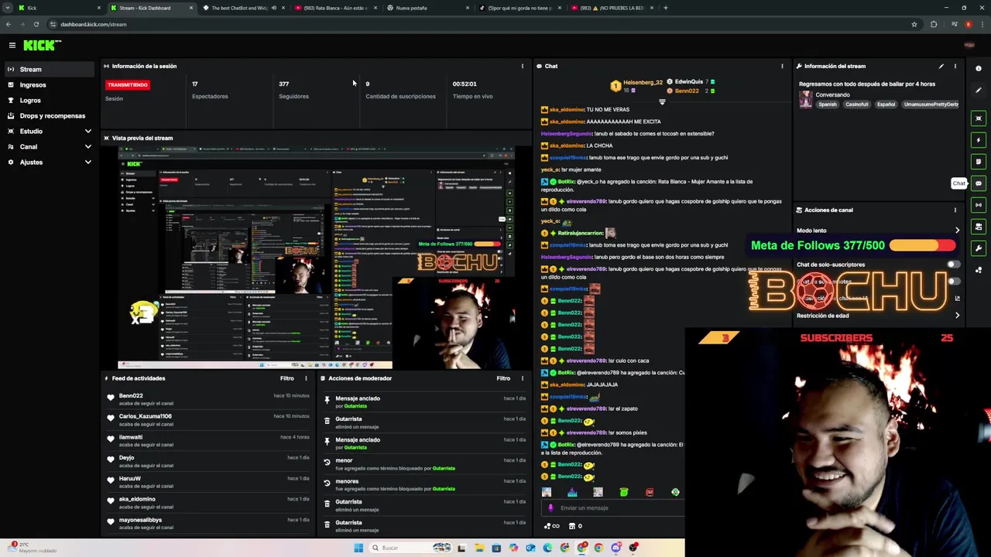Click the Enviar un mensaje chat field
Viewport: 991px width, 557px height.
tap(612, 508)
